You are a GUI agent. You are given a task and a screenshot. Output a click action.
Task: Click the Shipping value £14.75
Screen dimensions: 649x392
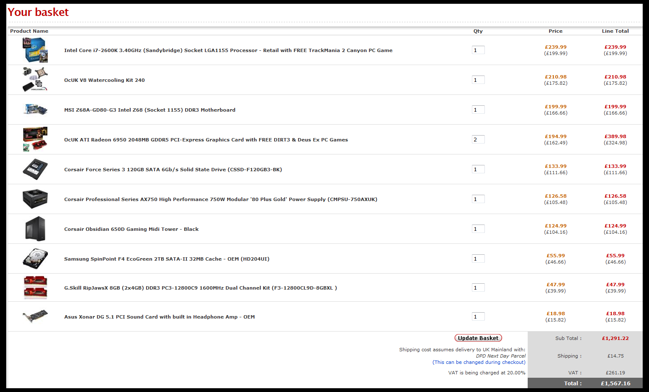[x=615, y=356]
